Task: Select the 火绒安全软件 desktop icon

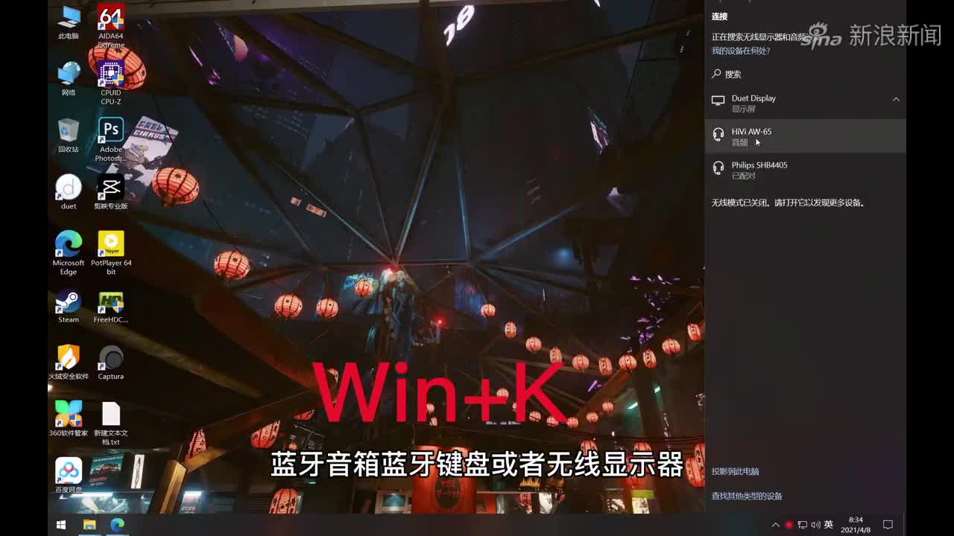Action: pyautogui.click(x=69, y=363)
